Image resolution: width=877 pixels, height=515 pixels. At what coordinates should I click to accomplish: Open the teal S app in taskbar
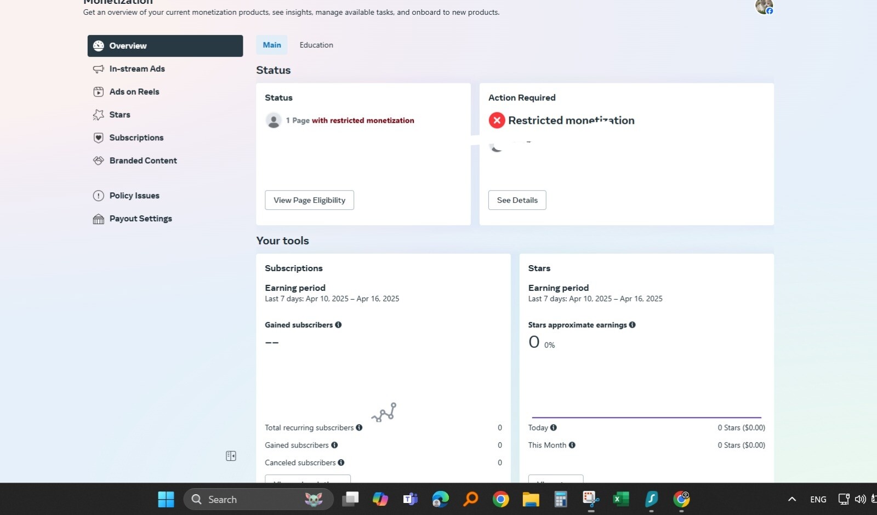pyautogui.click(x=651, y=500)
